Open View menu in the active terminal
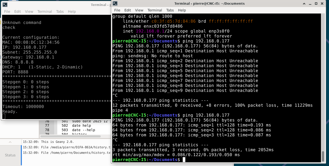This screenshot has width=329, height=166. pos(139,10)
